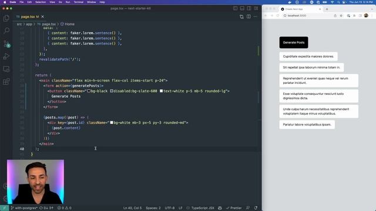Close the Create Next App browser tab
The image size is (376, 211).
click(x=320, y=9)
